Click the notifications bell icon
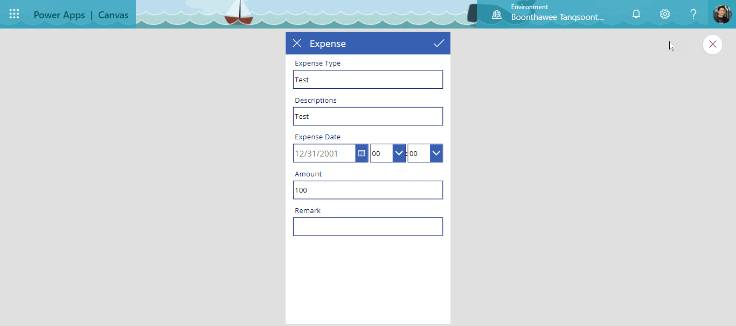Image resolution: width=736 pixels, height=326 pixels. [x=636, y=15]
